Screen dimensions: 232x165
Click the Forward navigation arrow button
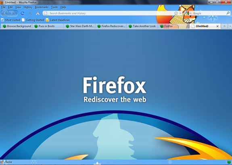[12, 13]
